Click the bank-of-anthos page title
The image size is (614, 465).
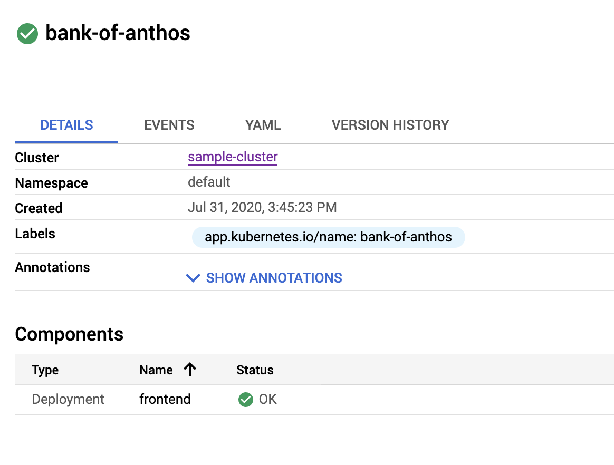click(x=118, y=33)
